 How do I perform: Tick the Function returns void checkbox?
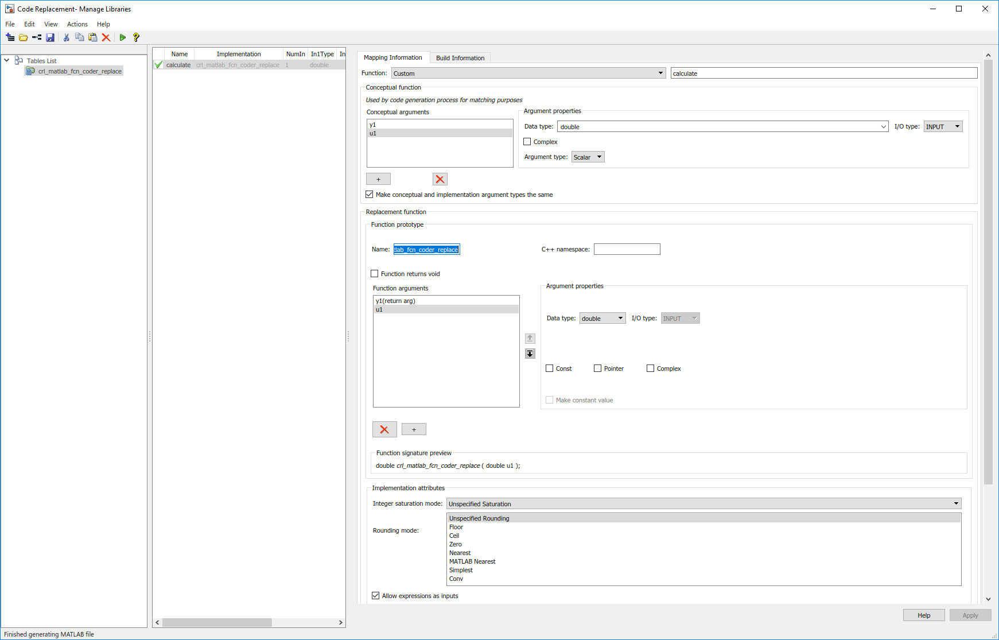click(x=375, y=274)
